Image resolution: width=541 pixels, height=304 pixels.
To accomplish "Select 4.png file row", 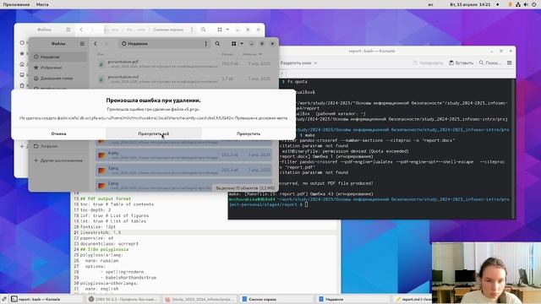I will point(183,155).
